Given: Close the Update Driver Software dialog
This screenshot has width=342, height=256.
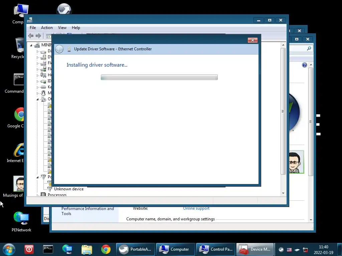Looking at the screenshot, I should click(252, 40).
